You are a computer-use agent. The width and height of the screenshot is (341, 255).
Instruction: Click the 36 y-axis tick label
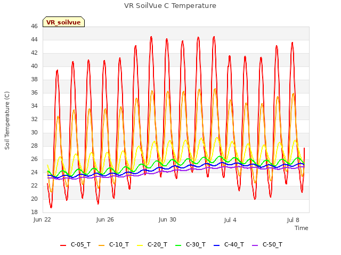point(34,93)
